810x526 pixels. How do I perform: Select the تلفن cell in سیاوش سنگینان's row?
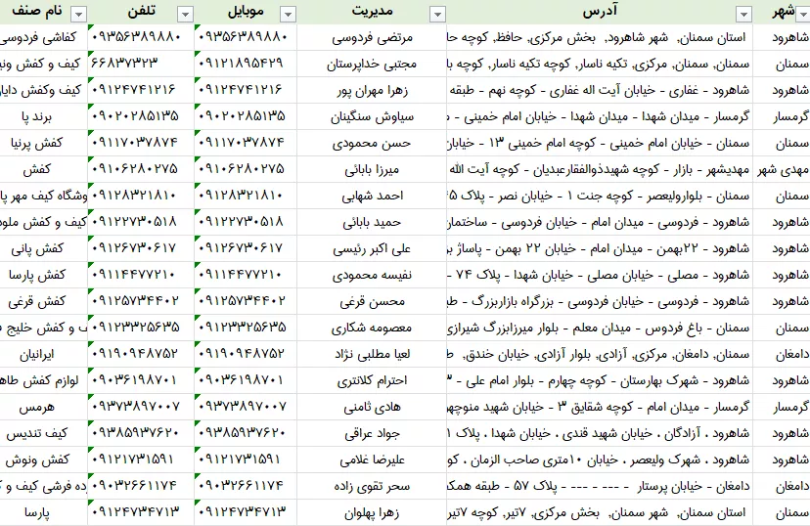(142, 116)
